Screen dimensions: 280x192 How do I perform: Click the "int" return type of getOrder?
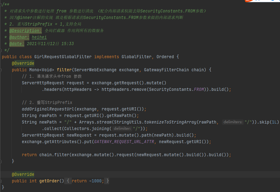tap(33, 181)
